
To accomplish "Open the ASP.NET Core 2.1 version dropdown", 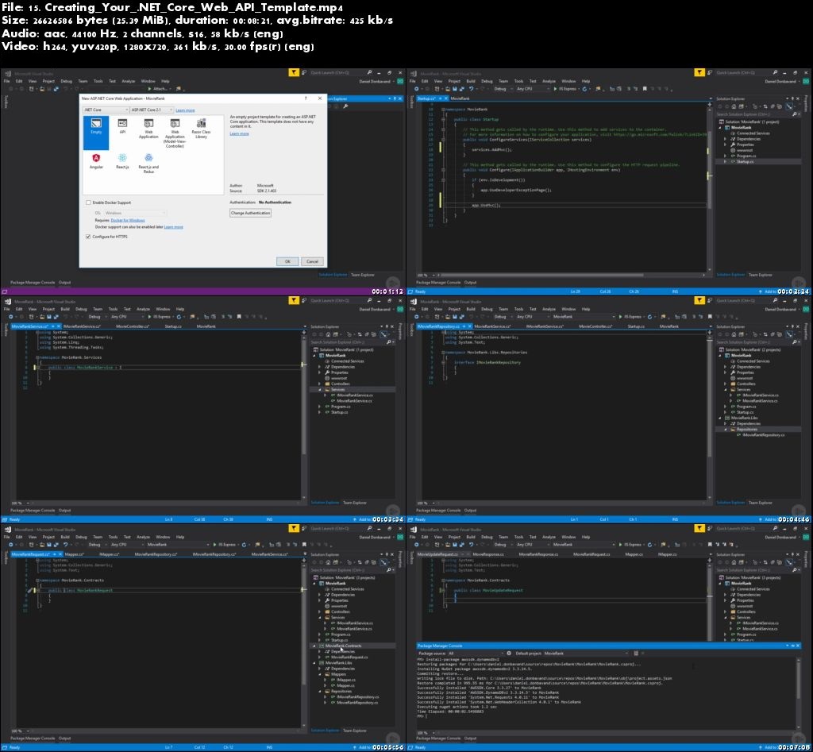I will [x=152, y=110].
